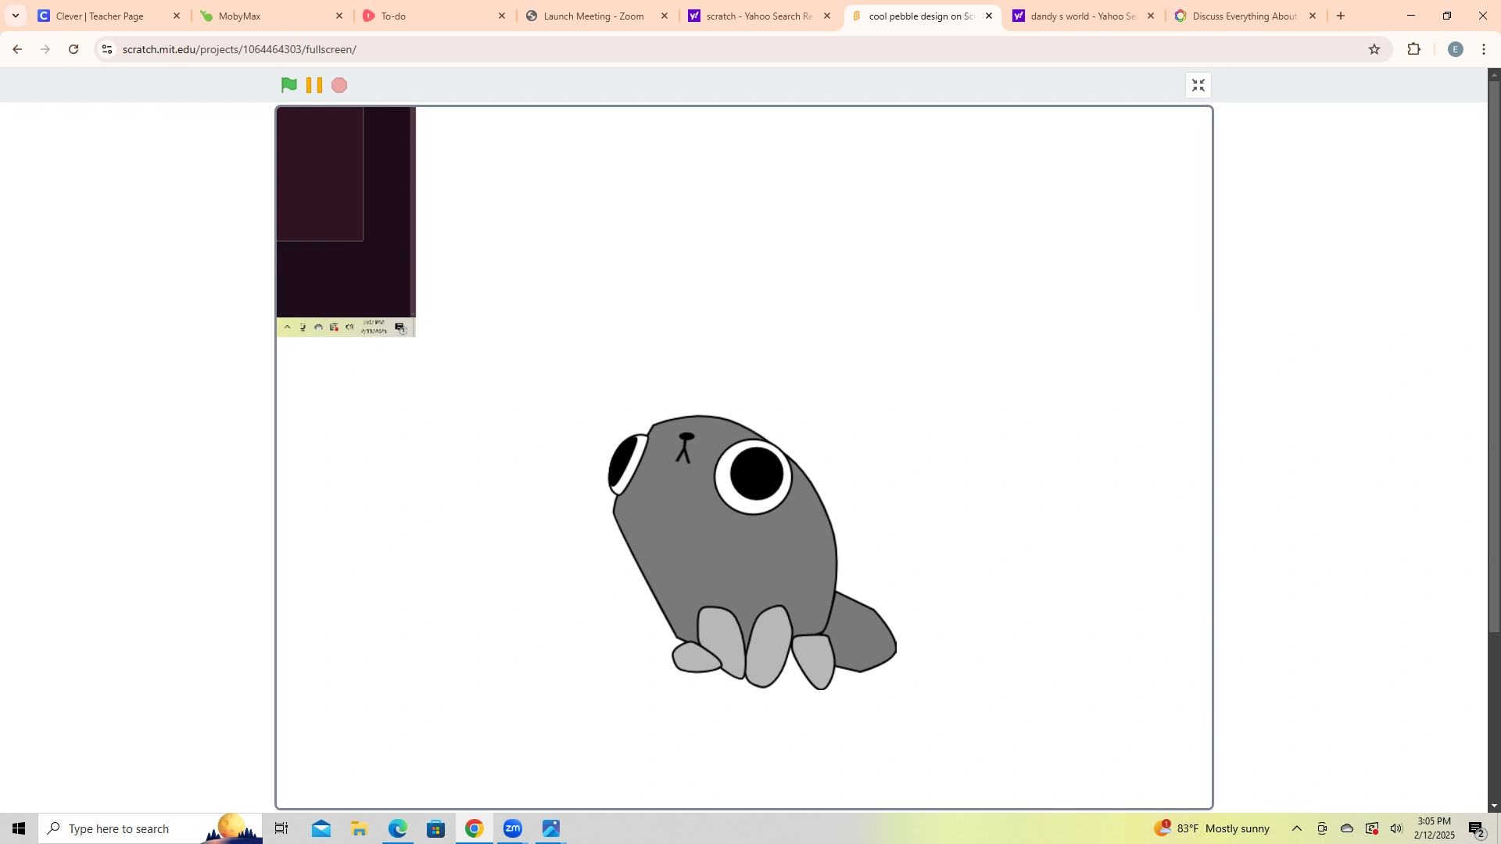Image resolution: width=1501 pixels, height=844 pixels.
Task: Bookmark this page with the star toggle
Action: point(1375,48)
